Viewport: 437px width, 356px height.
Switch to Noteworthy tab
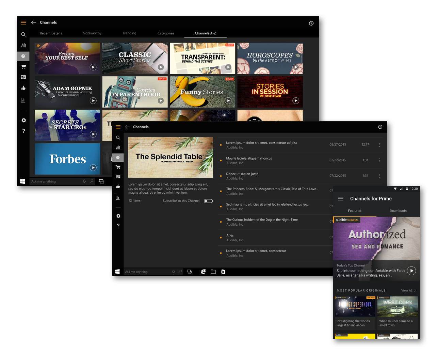(x=92, y=33)
